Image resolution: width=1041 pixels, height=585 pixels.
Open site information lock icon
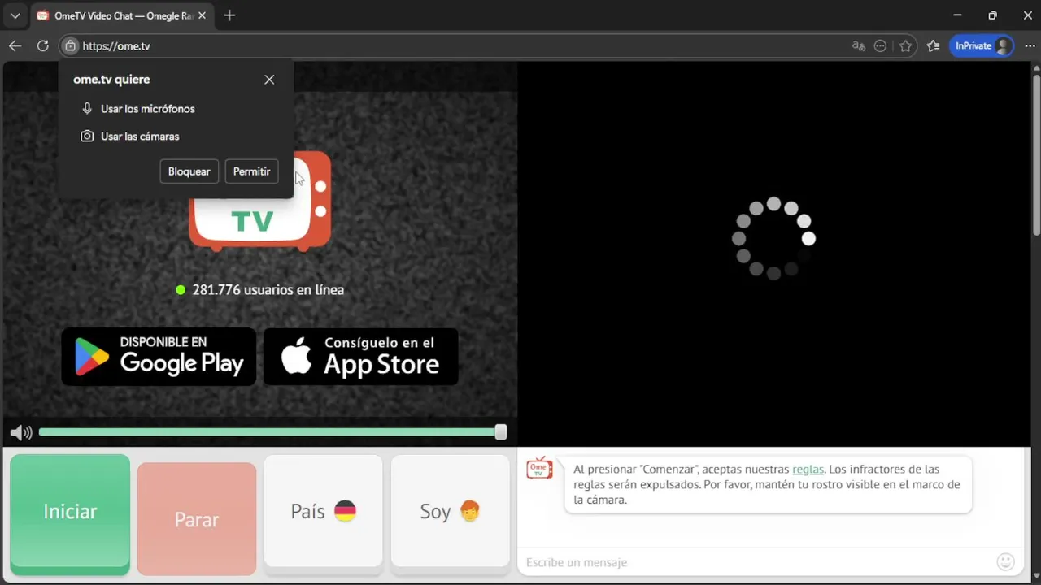[x=71, y=46]
